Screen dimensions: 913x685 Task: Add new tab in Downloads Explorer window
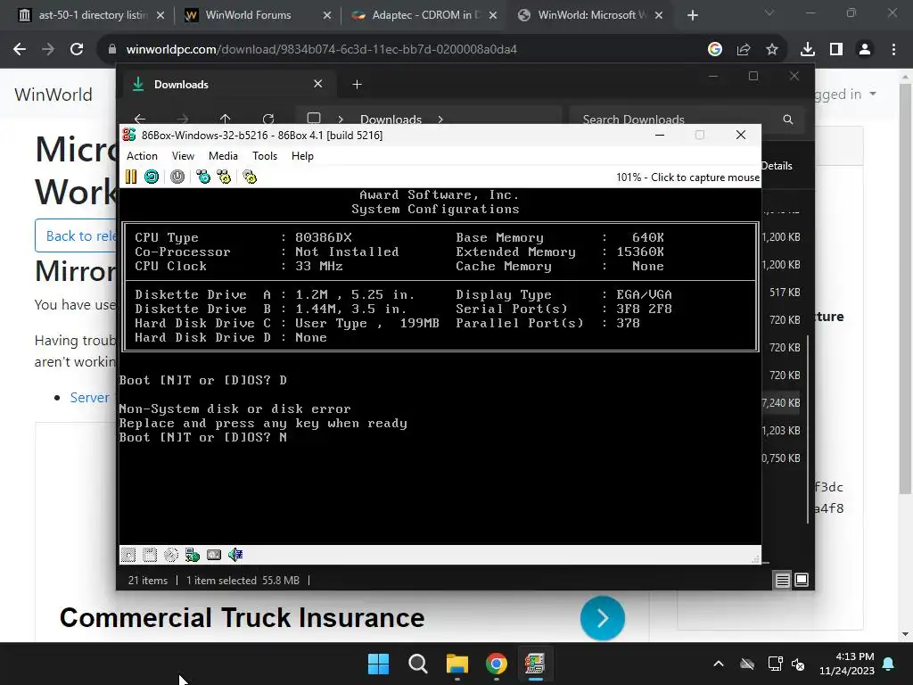pos(357,85)
